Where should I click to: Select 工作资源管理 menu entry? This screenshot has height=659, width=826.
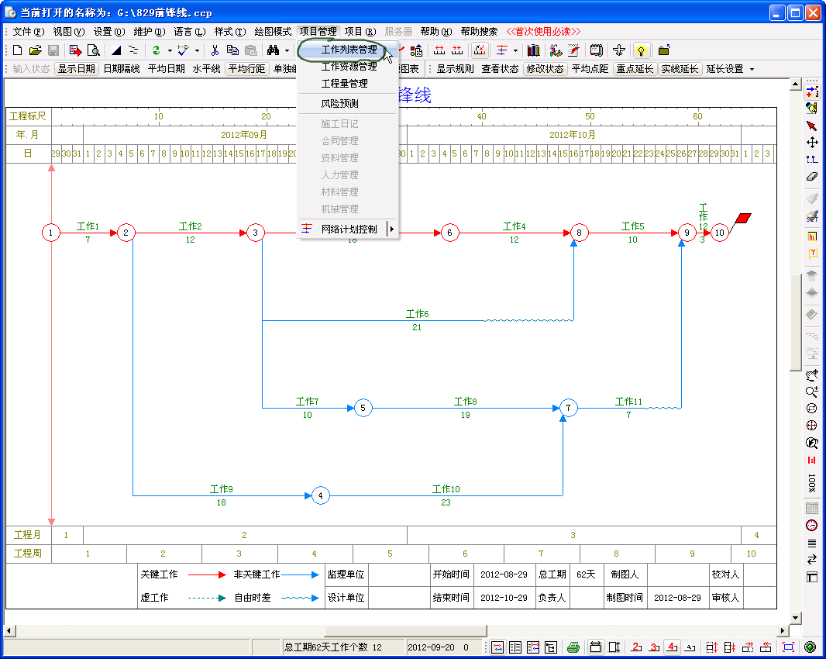click(x=348, y=67)
